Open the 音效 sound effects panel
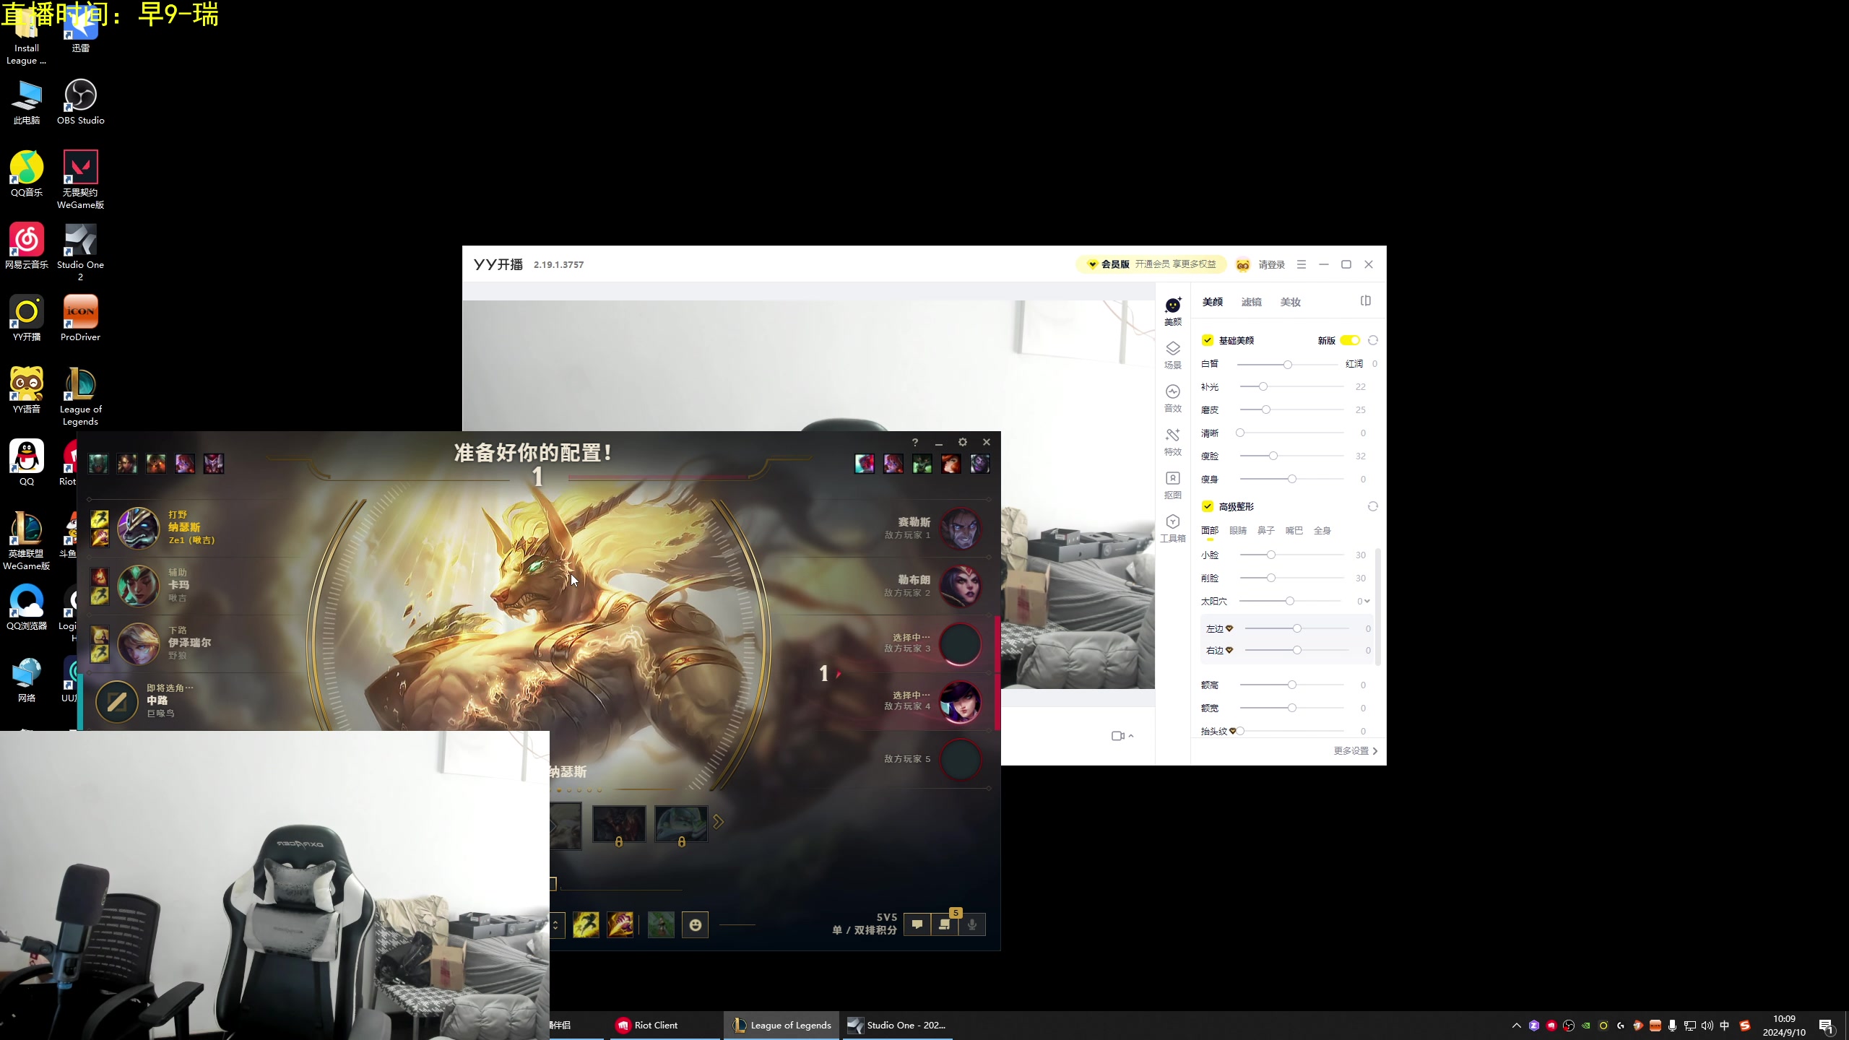Viewport: 1849px width, 1040px height. point(1173,398)
